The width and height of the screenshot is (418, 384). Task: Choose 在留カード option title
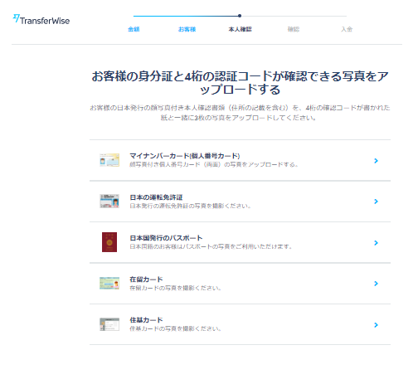(x=146, y=279)
